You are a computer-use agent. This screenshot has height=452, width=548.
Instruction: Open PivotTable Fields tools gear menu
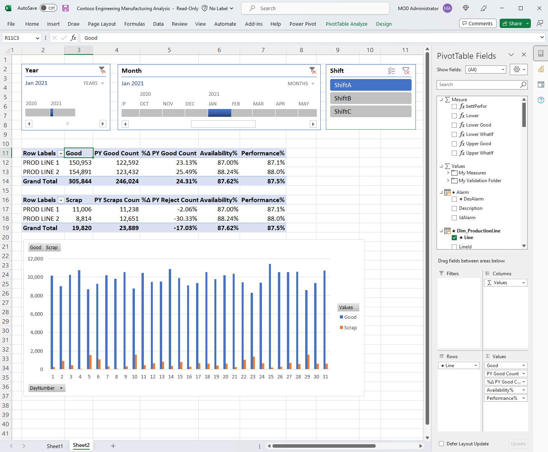519,69
